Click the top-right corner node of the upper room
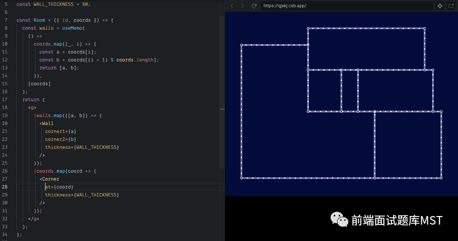The height and width of the screenshot is (241, 458). coord(424,28)
